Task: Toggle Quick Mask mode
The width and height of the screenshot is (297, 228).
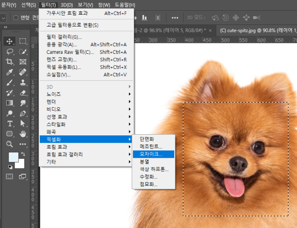Action: (x=9, y=177)
